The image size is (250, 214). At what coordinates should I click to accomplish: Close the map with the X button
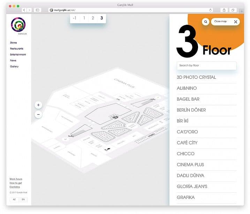click(236, 22)
